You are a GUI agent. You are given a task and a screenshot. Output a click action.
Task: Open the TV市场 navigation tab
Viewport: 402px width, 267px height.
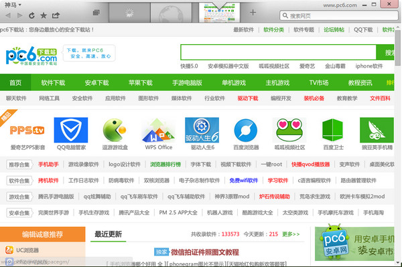[319, 83]
